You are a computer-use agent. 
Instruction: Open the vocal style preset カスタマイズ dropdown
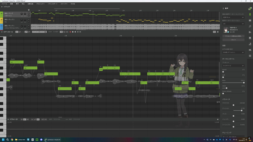pos(233,66)
